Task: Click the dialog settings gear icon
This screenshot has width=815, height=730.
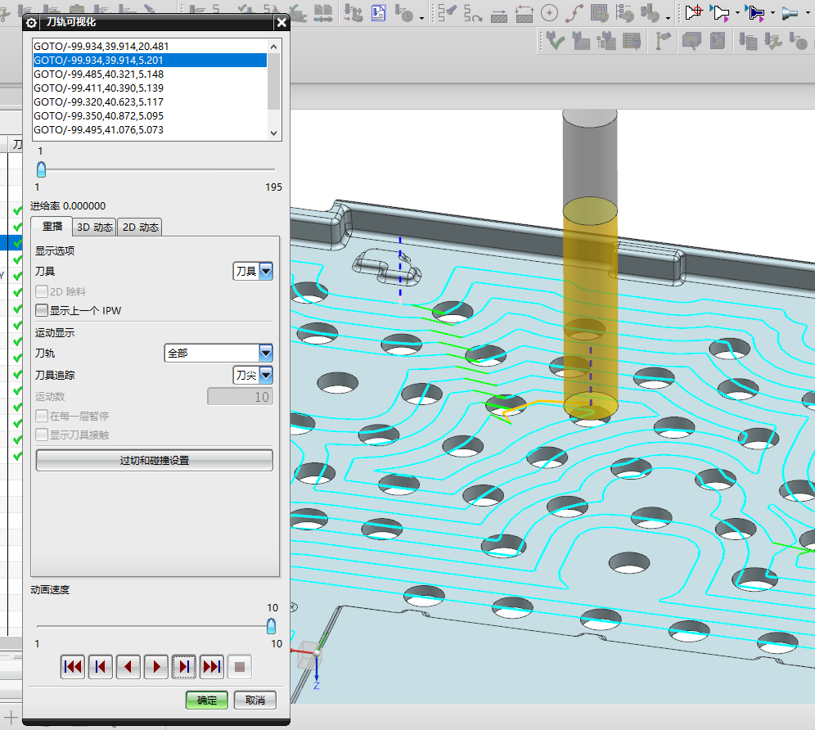Action: coord(32,23)
